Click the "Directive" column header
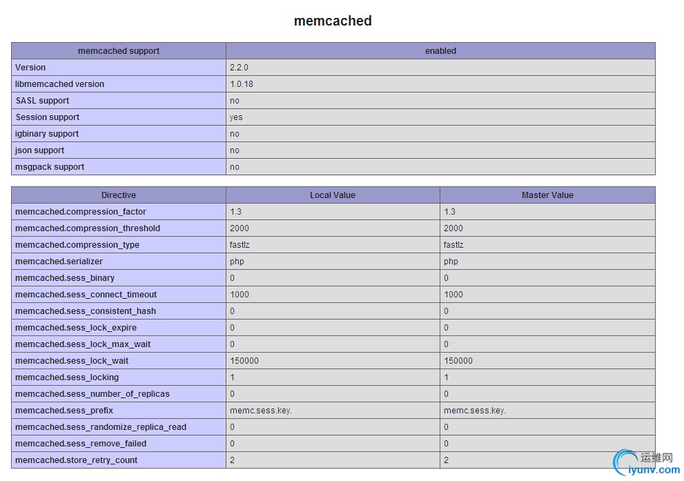This screenshot has height=481, width=684. tap(119, 195)
